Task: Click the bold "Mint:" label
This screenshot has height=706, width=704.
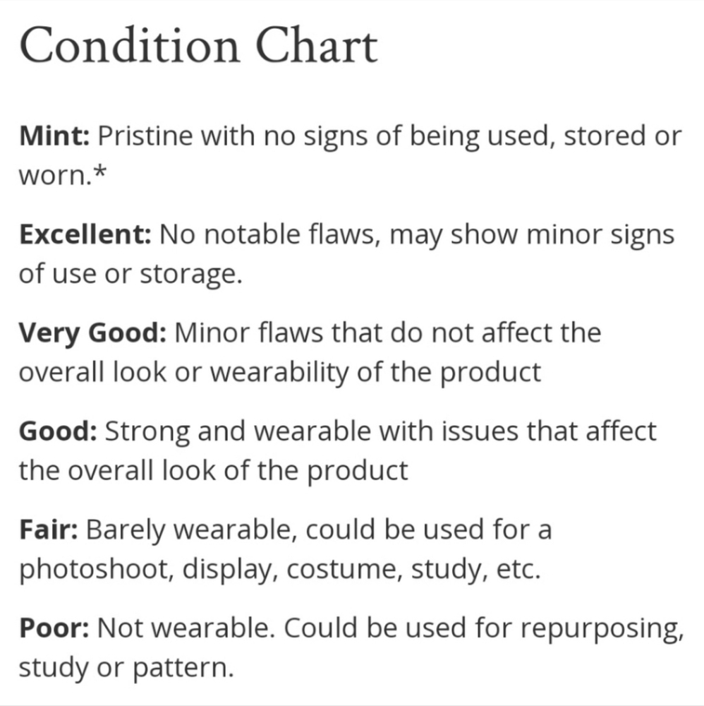Action: pos(54,136)
